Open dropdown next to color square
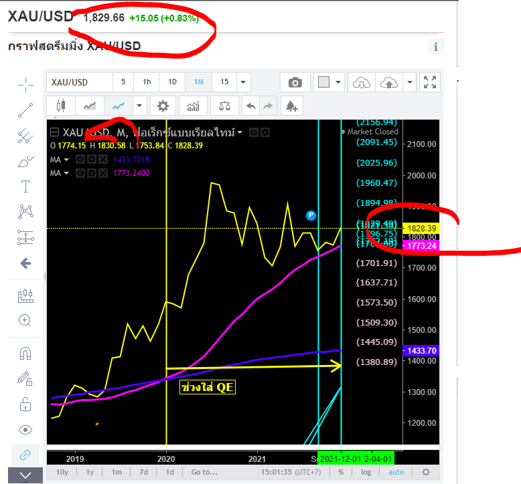The width and height of the screenshot is (521, 484). coord(338,82)
